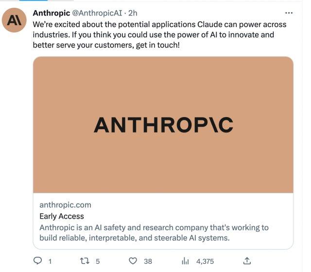Image resolution: width=311 pixels, height=272 pixels.
Task: Open the 2h tweet timestamp
Action: click(x=133, y=13)
